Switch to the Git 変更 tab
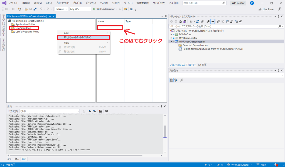Image resolution: width=285 pixels, height=167 pixels. (202, 65)
